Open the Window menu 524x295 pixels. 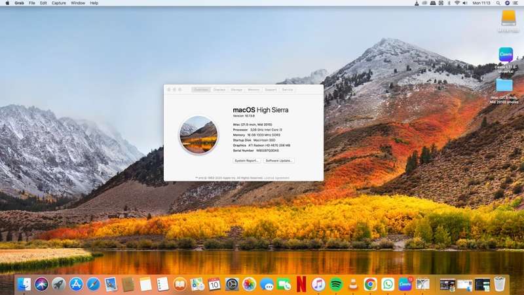click(78, 3)
